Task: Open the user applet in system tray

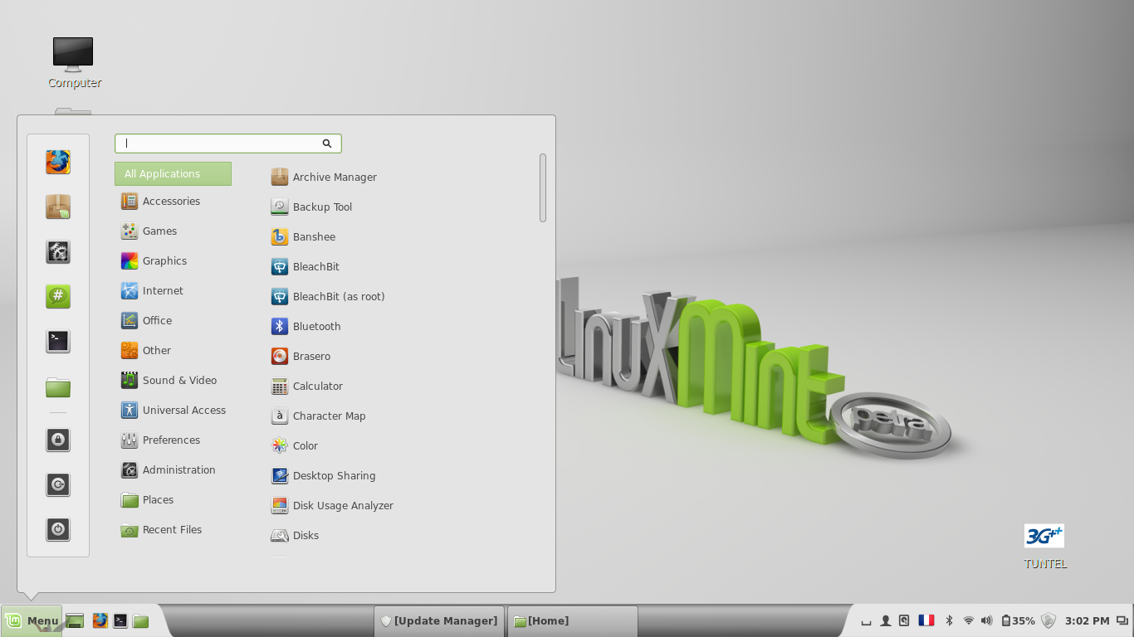Action: [x=886, y=620]
